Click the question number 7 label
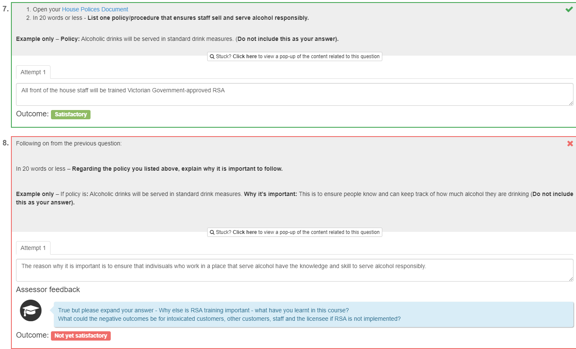This screenshot has height=349, width=576. coord(5,9)
